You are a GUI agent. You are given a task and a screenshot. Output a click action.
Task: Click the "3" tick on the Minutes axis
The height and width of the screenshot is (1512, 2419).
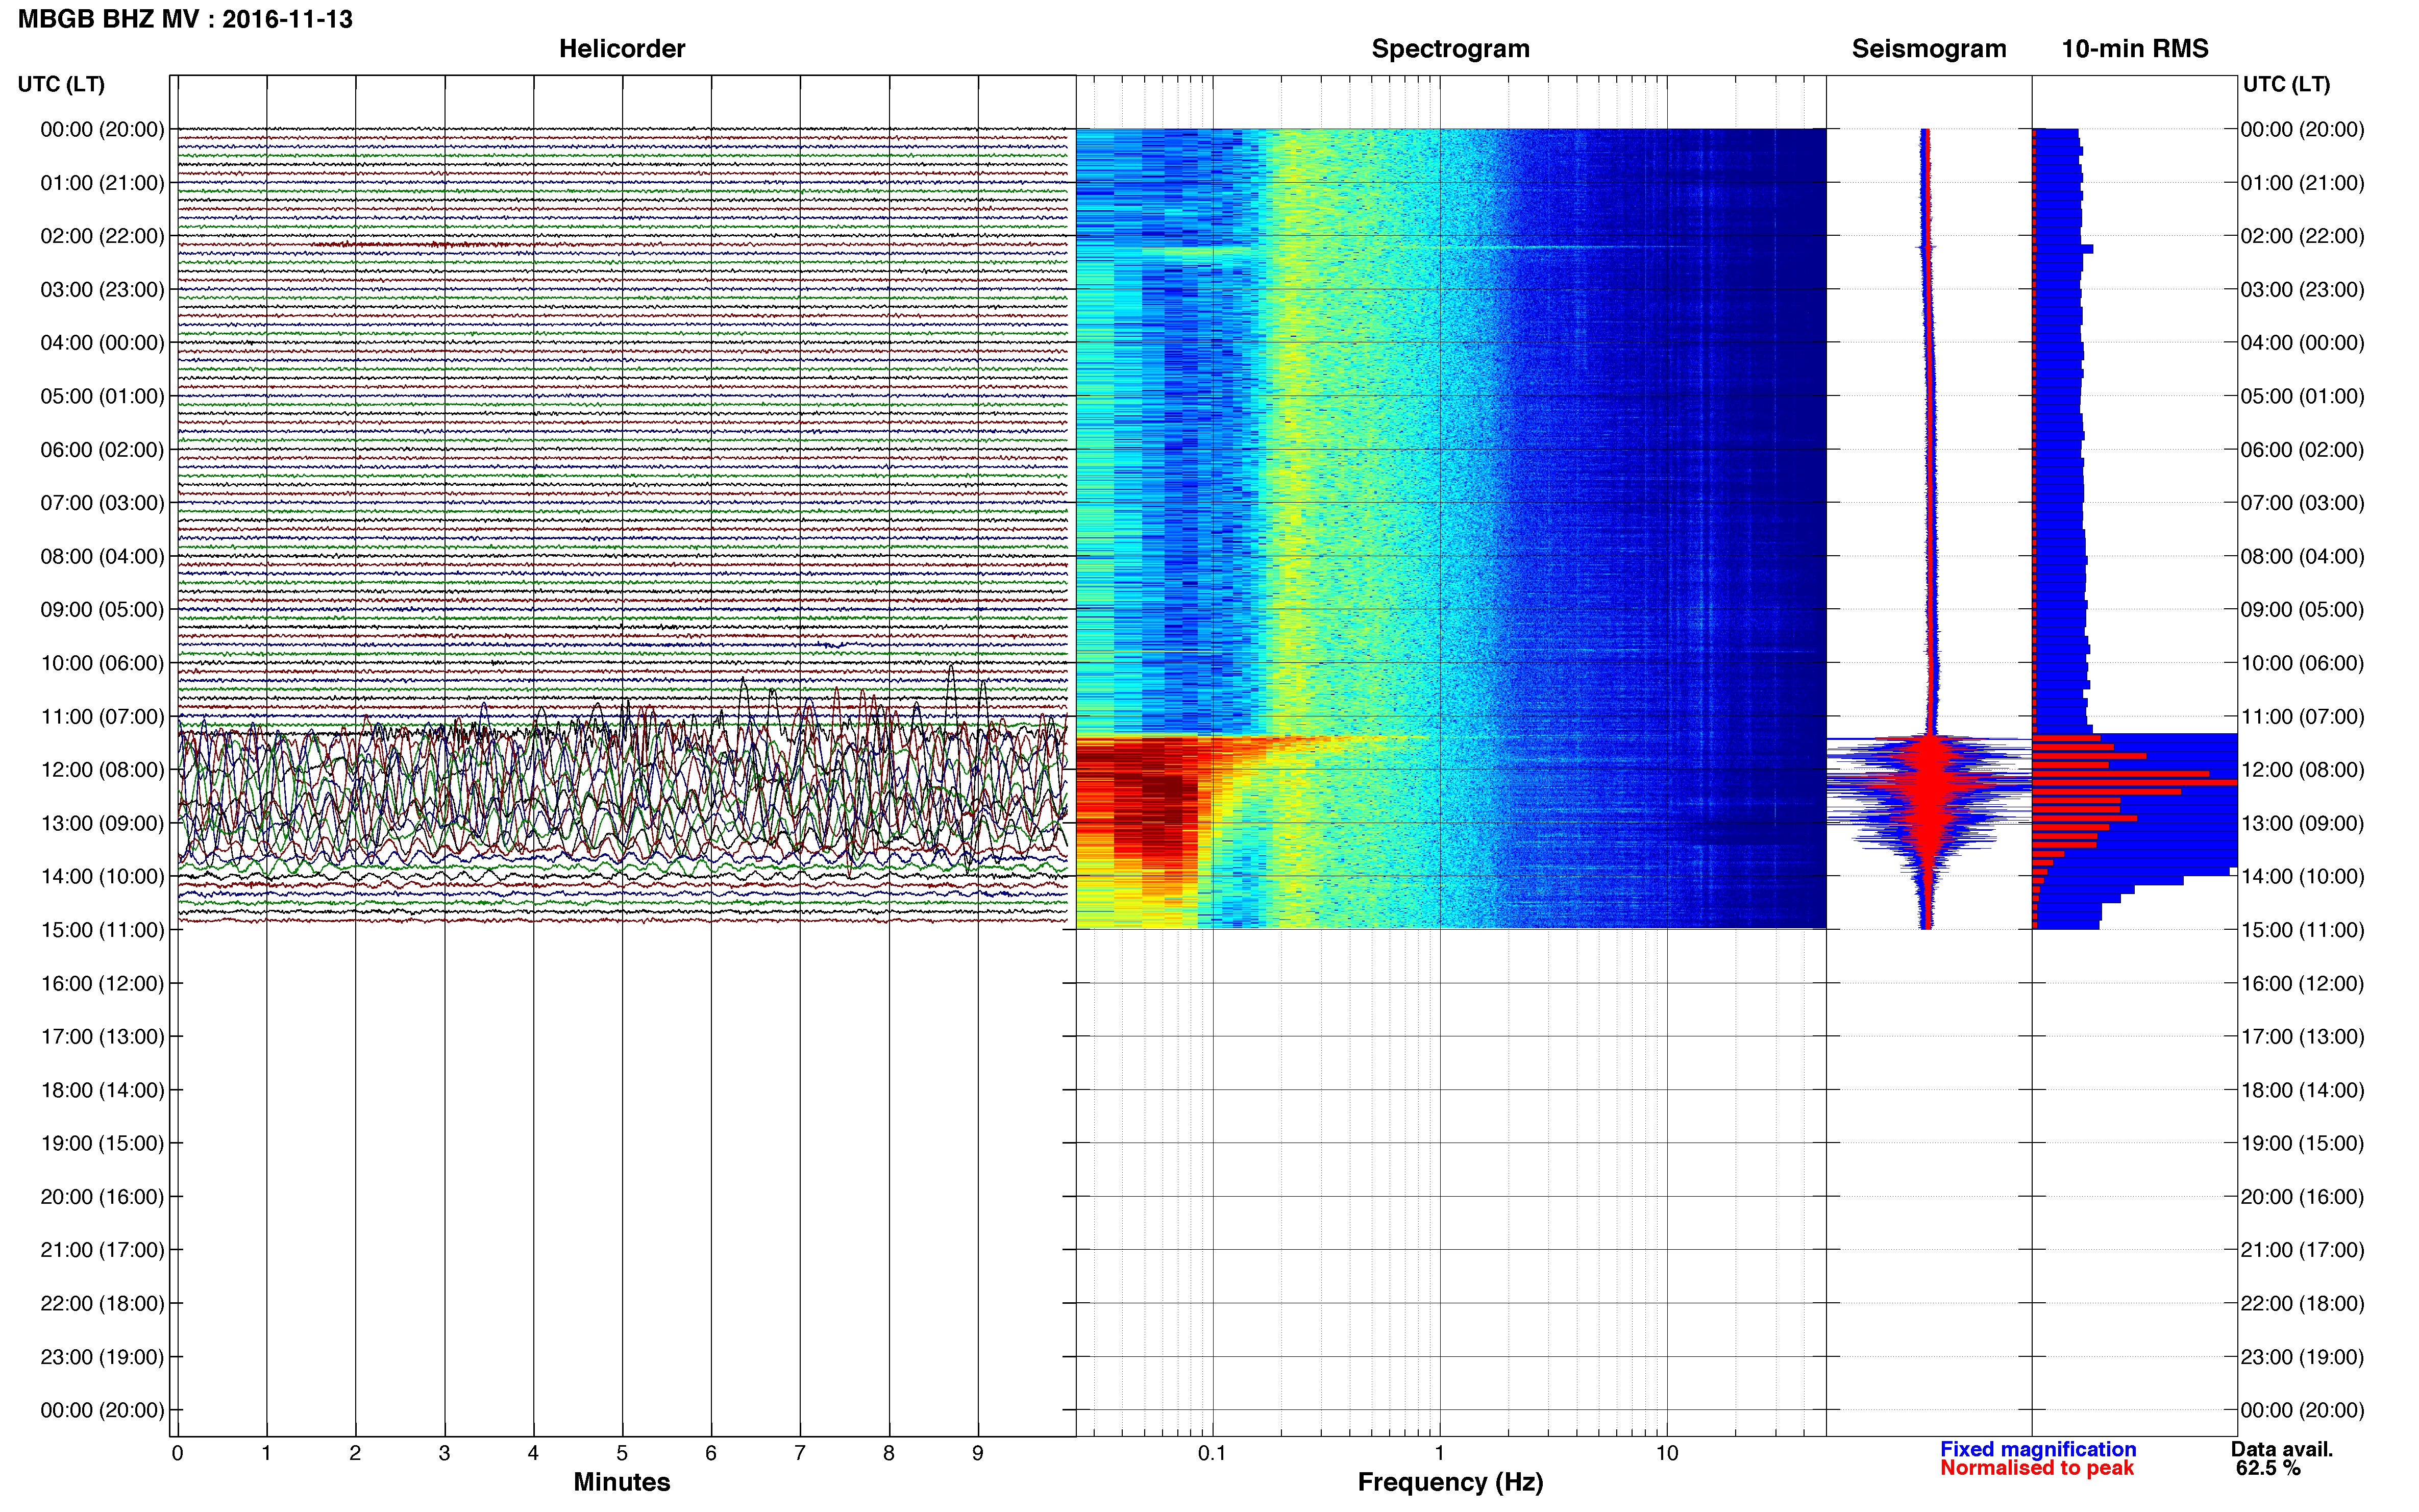pyautogui.click(x=444, y=1453)
